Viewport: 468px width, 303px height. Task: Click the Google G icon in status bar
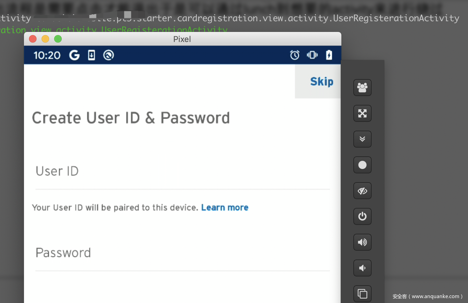point(74,55)
